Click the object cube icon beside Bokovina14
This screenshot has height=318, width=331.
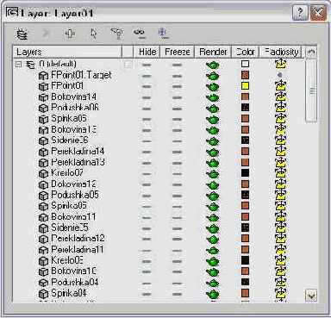(x=43, y=97)
